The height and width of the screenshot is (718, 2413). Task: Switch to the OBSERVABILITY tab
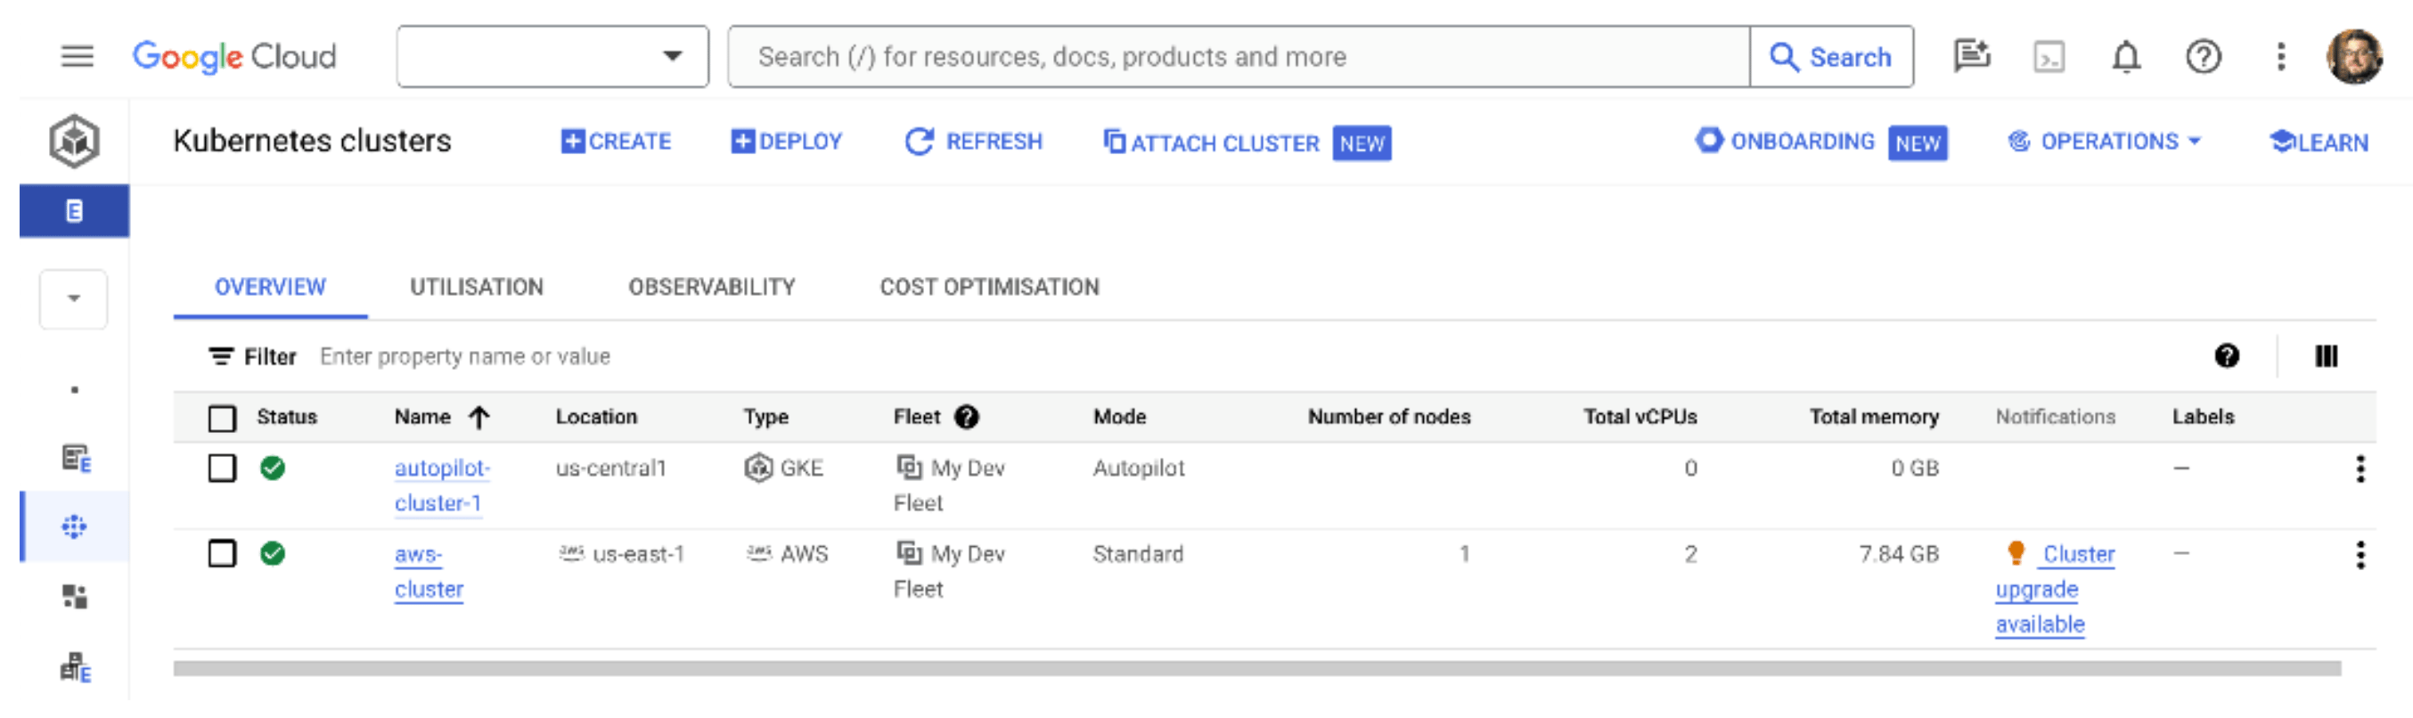tap(712, 288)
